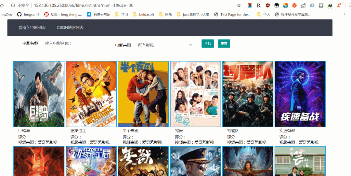Open the Tampermonkey extension icon
Screen dimensions: 351x176
(x=277, y=5)
